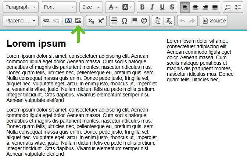This screenshot has height=159, width=247.
Task: Open the font Size dropdown
Action: tap(91, 7)
